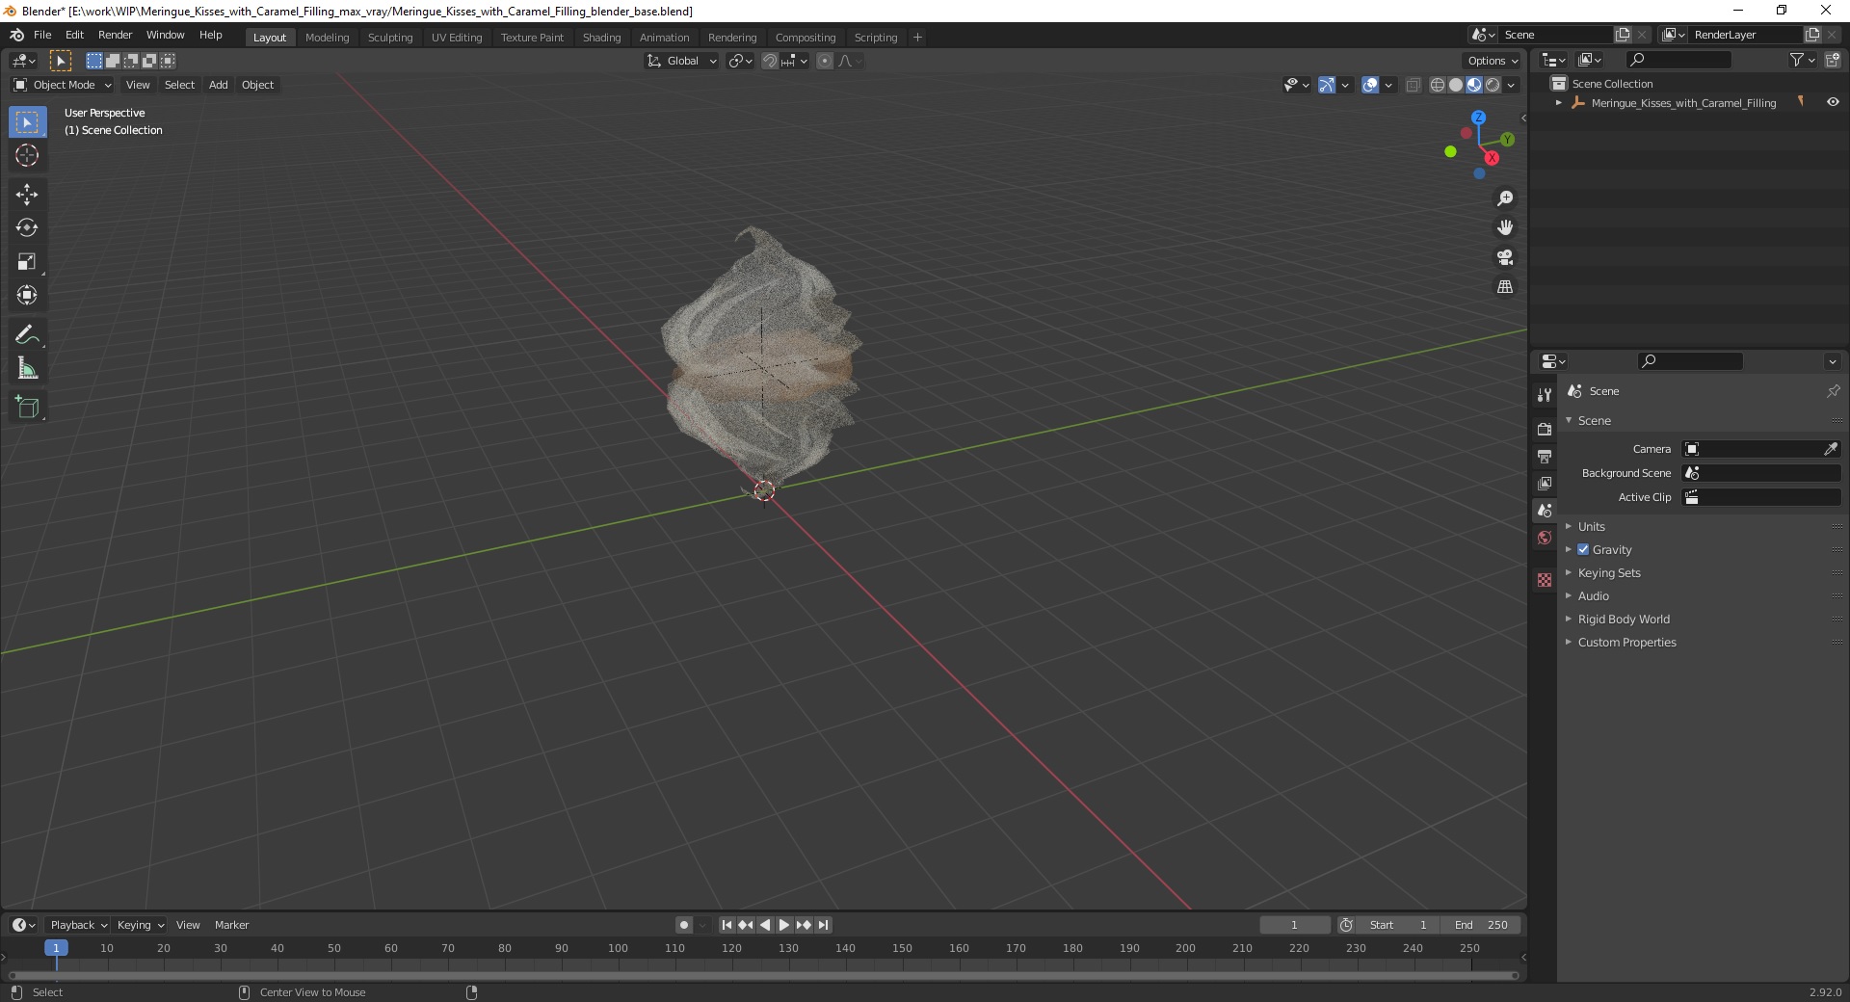Click the Move view hand icon
Image resolution: width=1850 pixels, height=1002 pixels.
tap(1505, 227)
